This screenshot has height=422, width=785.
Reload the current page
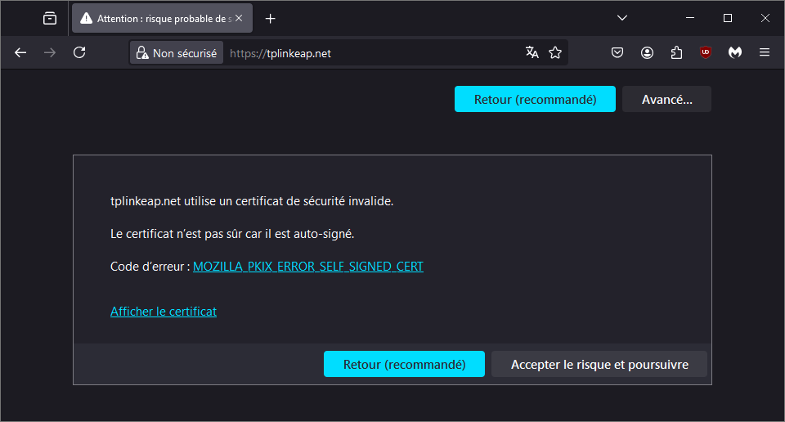coord(79,52)
